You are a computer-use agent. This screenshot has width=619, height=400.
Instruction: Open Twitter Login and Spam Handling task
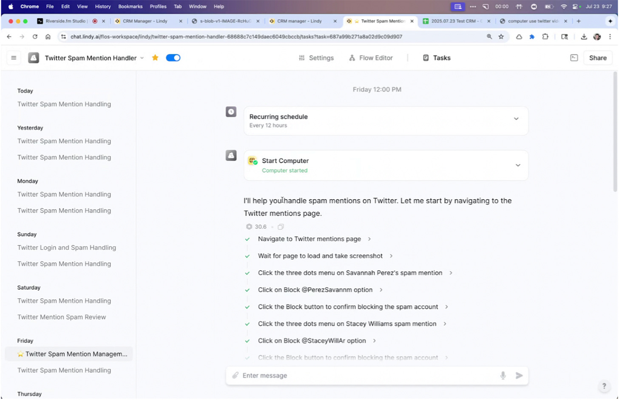click(x=67, y=248)
